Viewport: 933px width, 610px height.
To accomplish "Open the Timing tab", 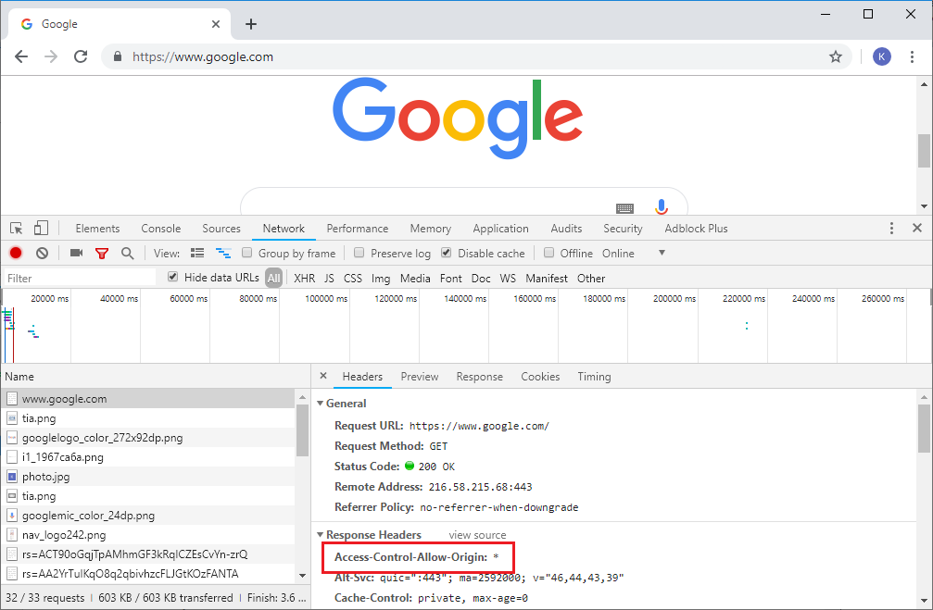I will point(594,377).
